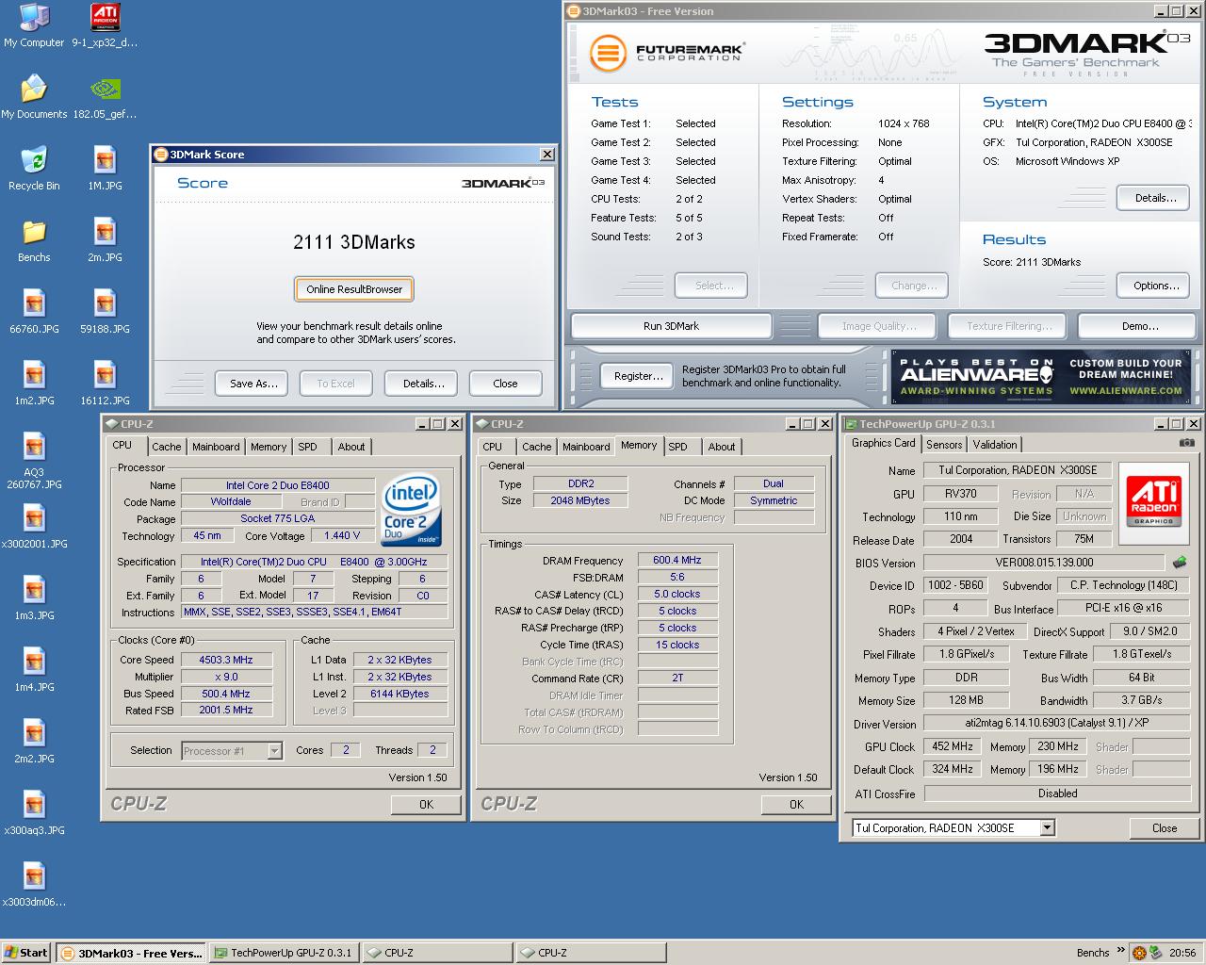Viewport: 1206px width, 965px height.
Task: Close the 3DMark Score dialog via Close button
Action: (x=505, y=384)
